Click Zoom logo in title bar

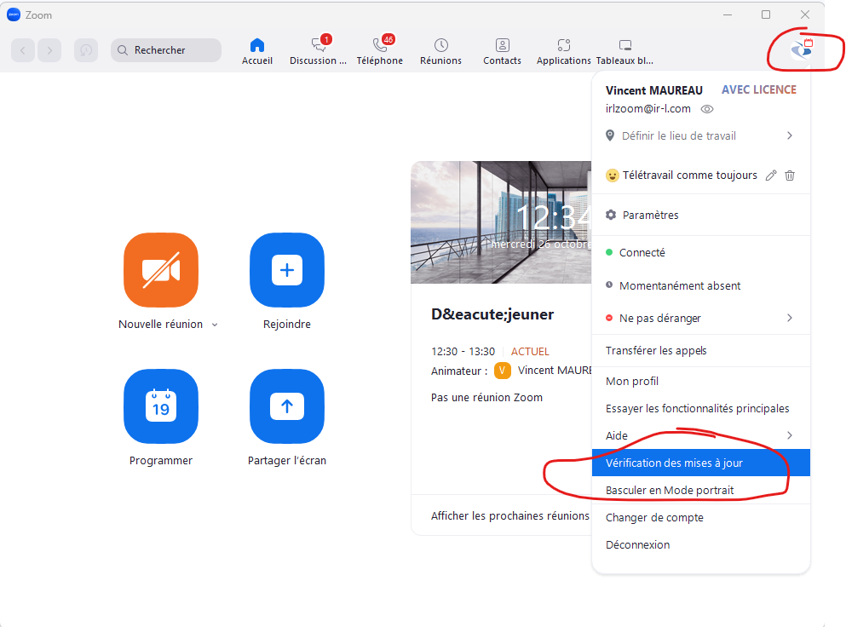pos(14,15)
